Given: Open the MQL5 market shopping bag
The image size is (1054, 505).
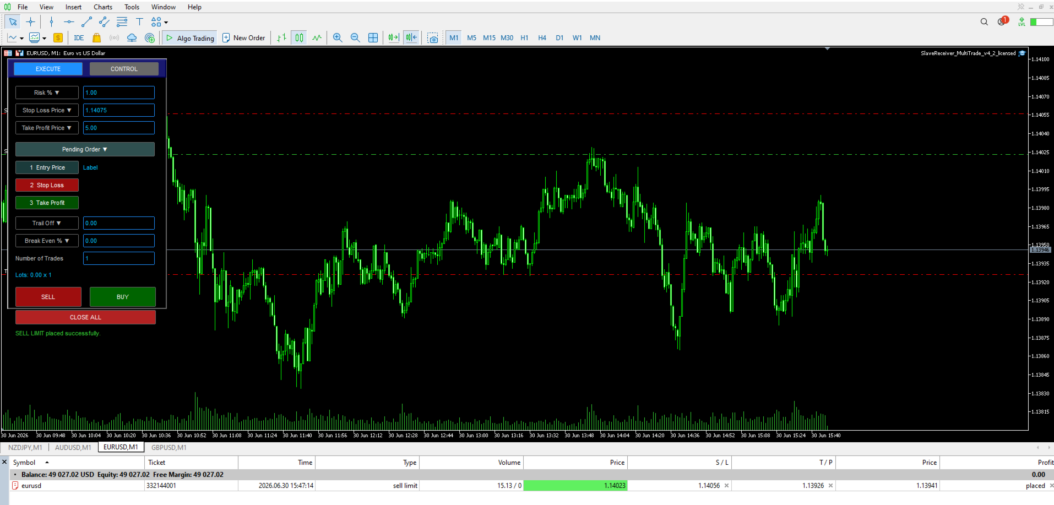Looking at the screenshot, I should tap(96, 37).
